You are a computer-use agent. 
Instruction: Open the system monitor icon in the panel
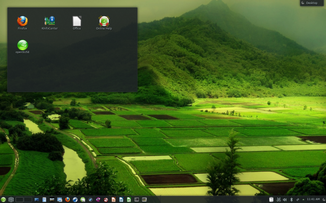click(144, 199)
